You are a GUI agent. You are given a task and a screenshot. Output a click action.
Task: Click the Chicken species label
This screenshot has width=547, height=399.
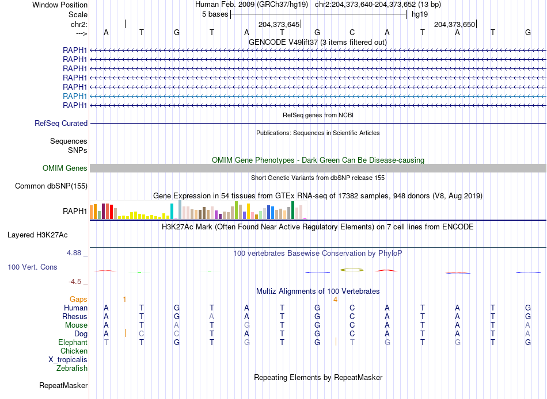tap(74, 351)
